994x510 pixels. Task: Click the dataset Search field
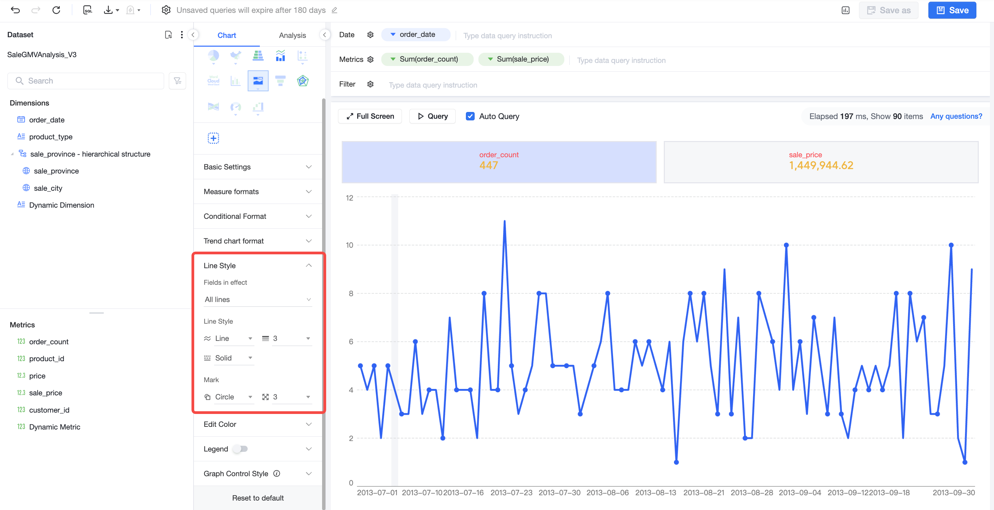point(86,80)
